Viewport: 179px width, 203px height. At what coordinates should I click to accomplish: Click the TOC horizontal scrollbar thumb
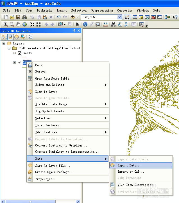click(30, 201)
